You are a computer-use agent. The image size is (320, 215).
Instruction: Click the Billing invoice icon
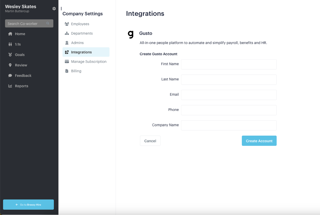click(67, 71)
